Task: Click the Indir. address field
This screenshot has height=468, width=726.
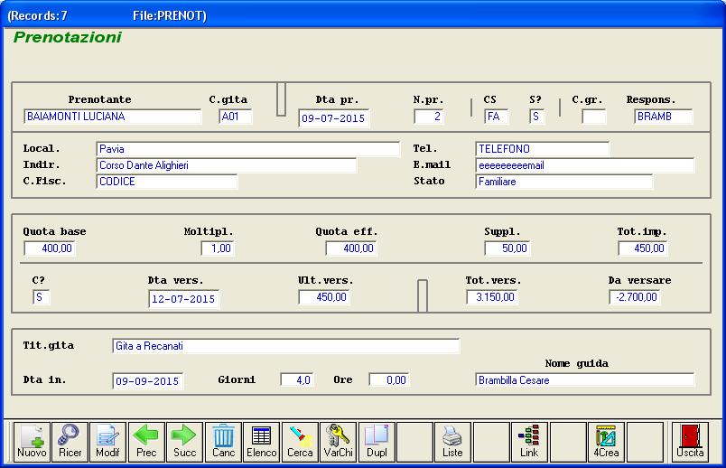Action: coord(227,165)
